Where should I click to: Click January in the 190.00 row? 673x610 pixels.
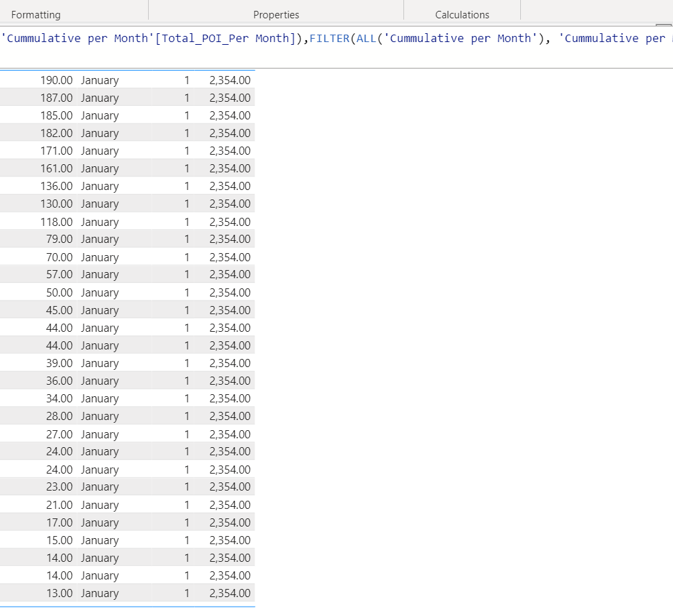point(100,81)
